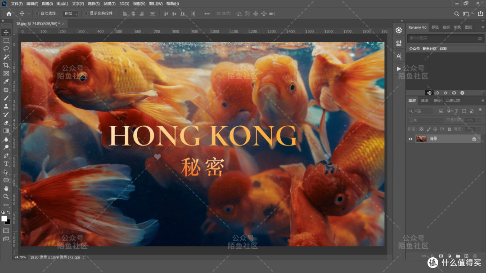Viewport: 486px width, 273px height.
Task: Select the Move tool in the toolbox
Action: tap(6, 32)
